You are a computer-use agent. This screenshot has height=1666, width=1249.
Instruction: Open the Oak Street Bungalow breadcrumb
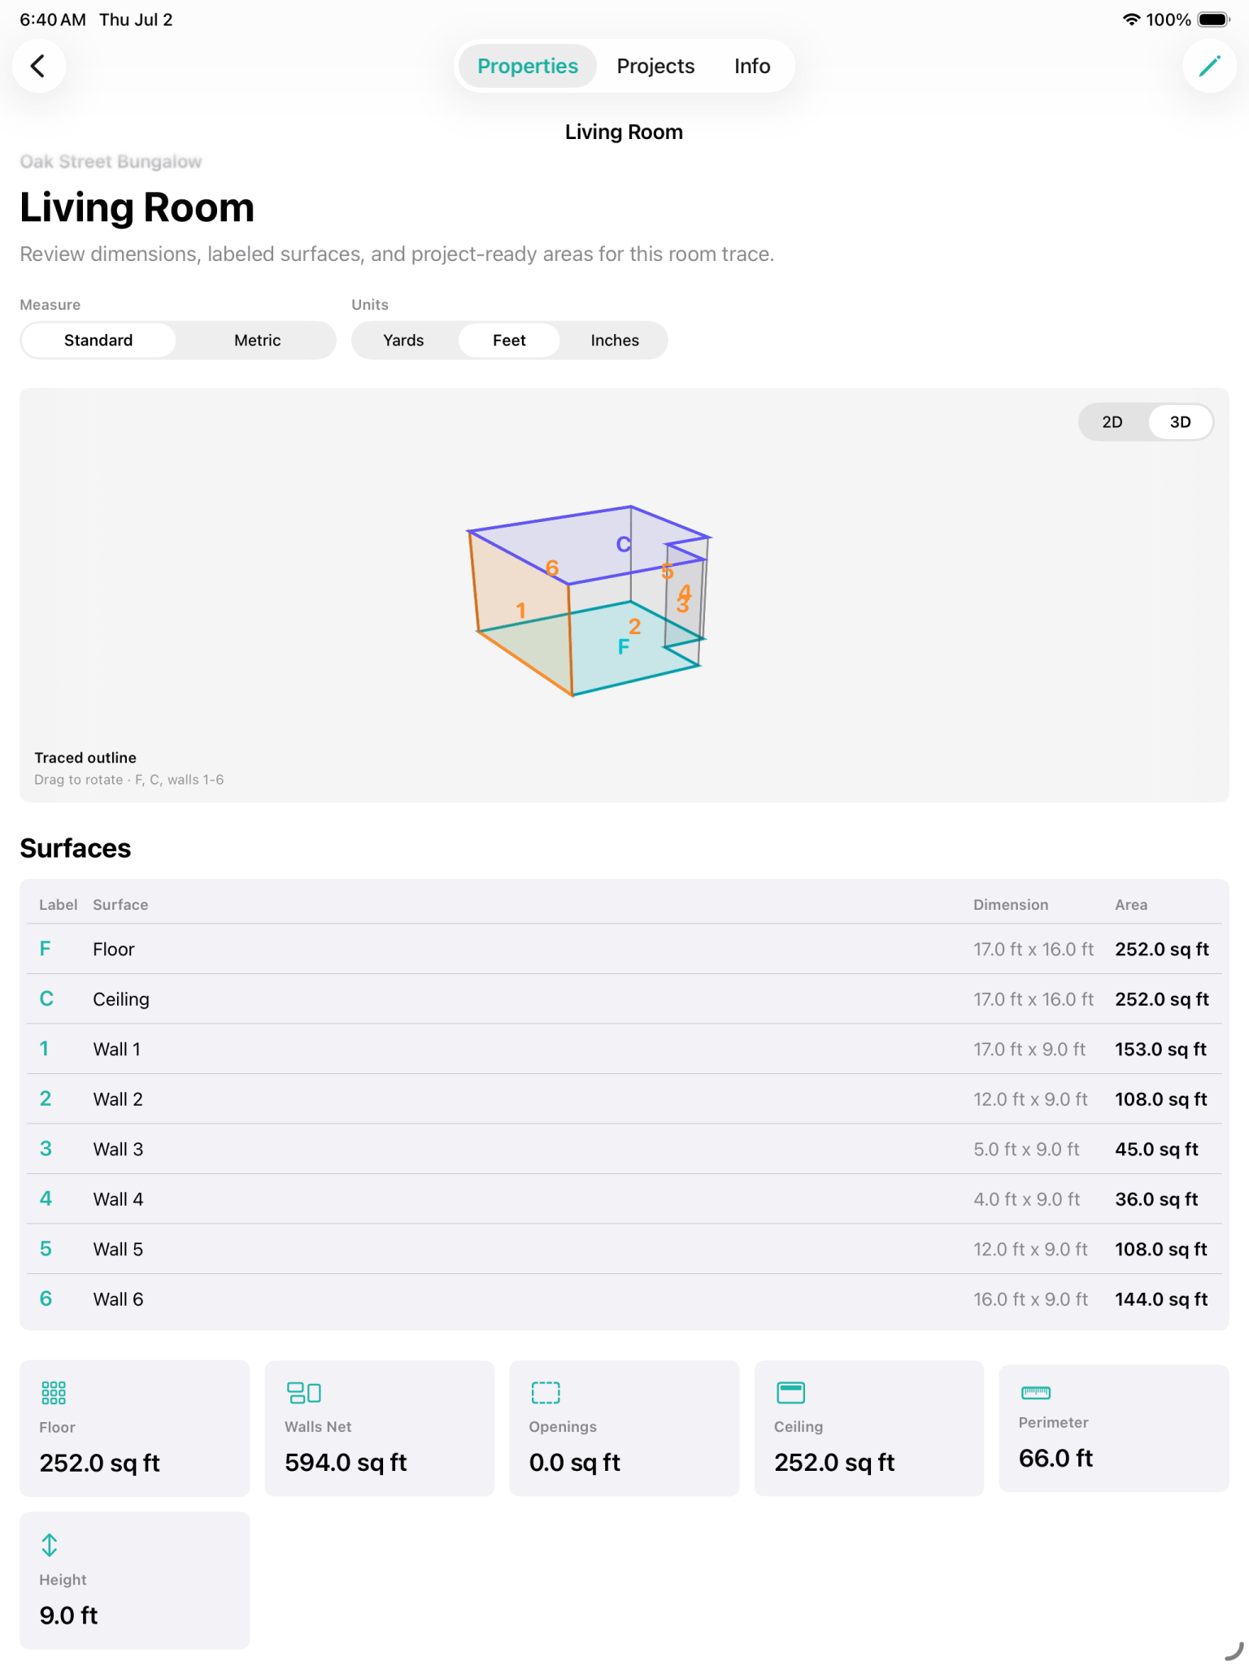click(x=111, y=161)
